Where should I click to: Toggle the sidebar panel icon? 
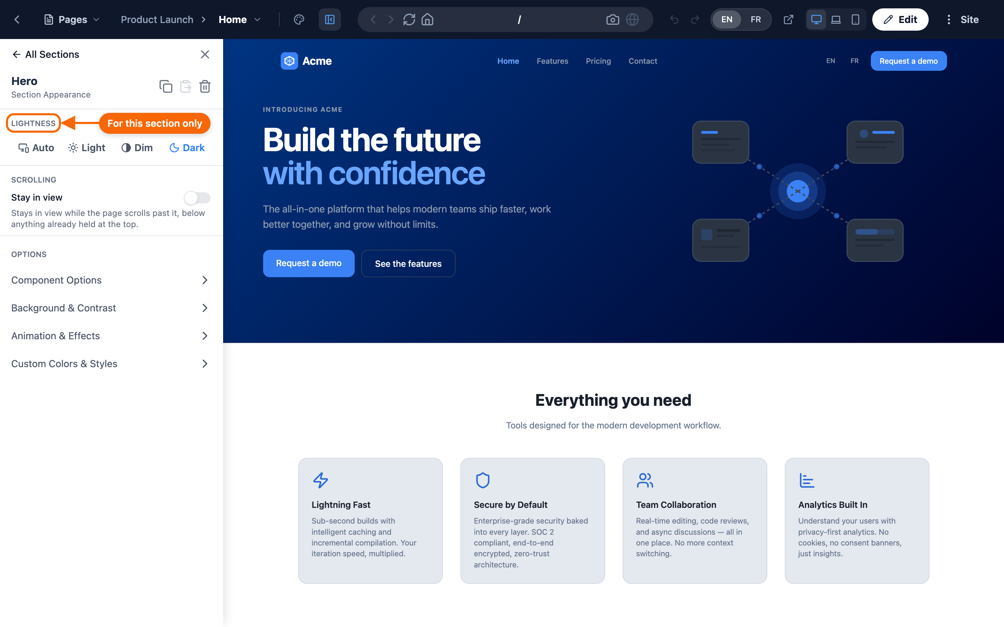click(x=330, y=20)
